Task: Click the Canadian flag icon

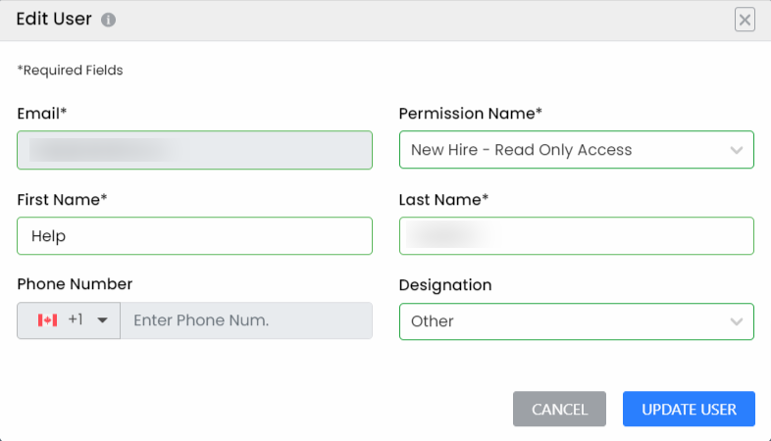Action: tap(48, 320)
